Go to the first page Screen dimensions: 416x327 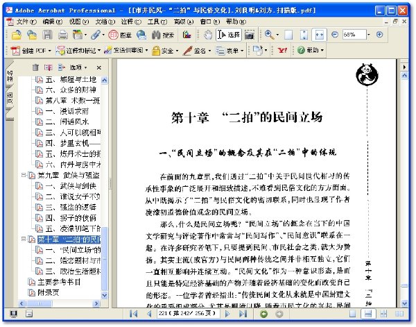(x=133, y=314)
